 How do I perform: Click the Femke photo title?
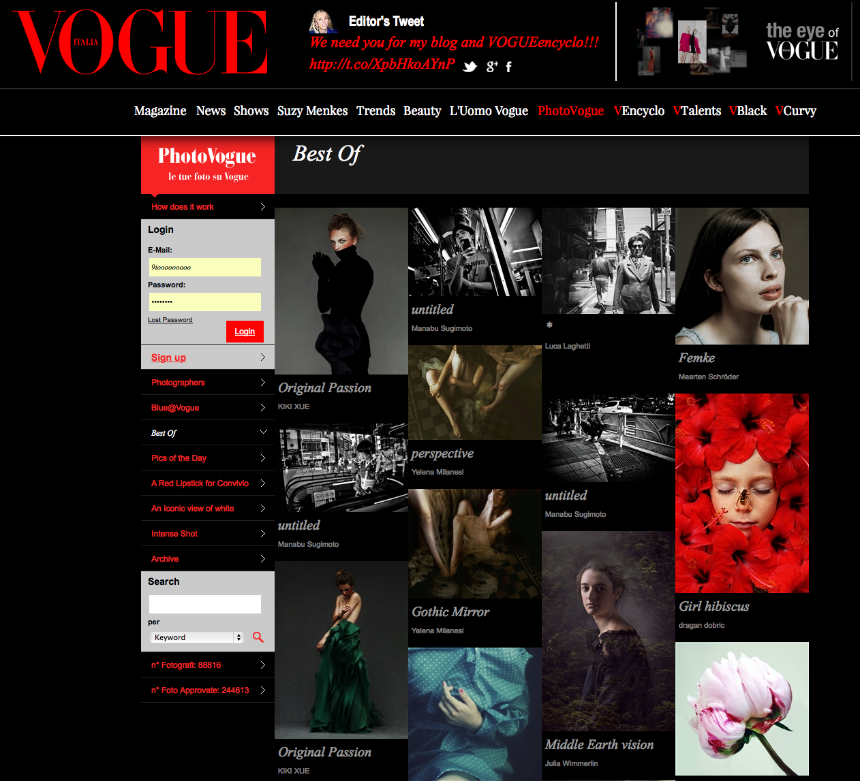[696, 357]
